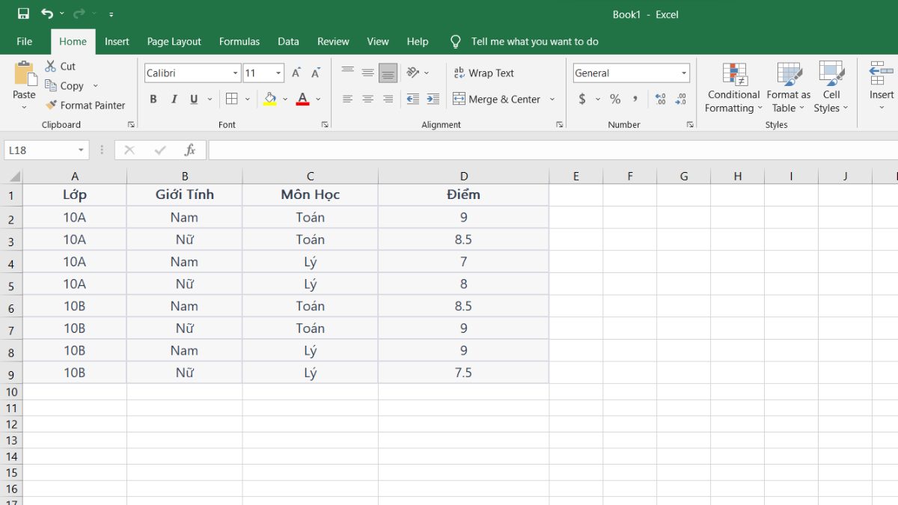Click the Merge & Center button
Image resolution: width=898 pixels, height=505 pixels.
pyautogui.click(x=497, y=99)
